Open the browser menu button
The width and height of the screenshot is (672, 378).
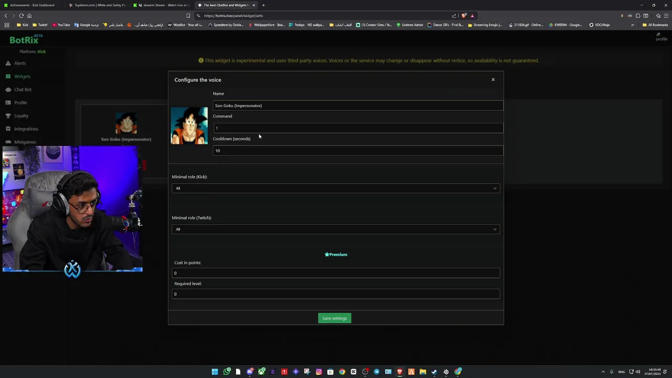[666, 16]
